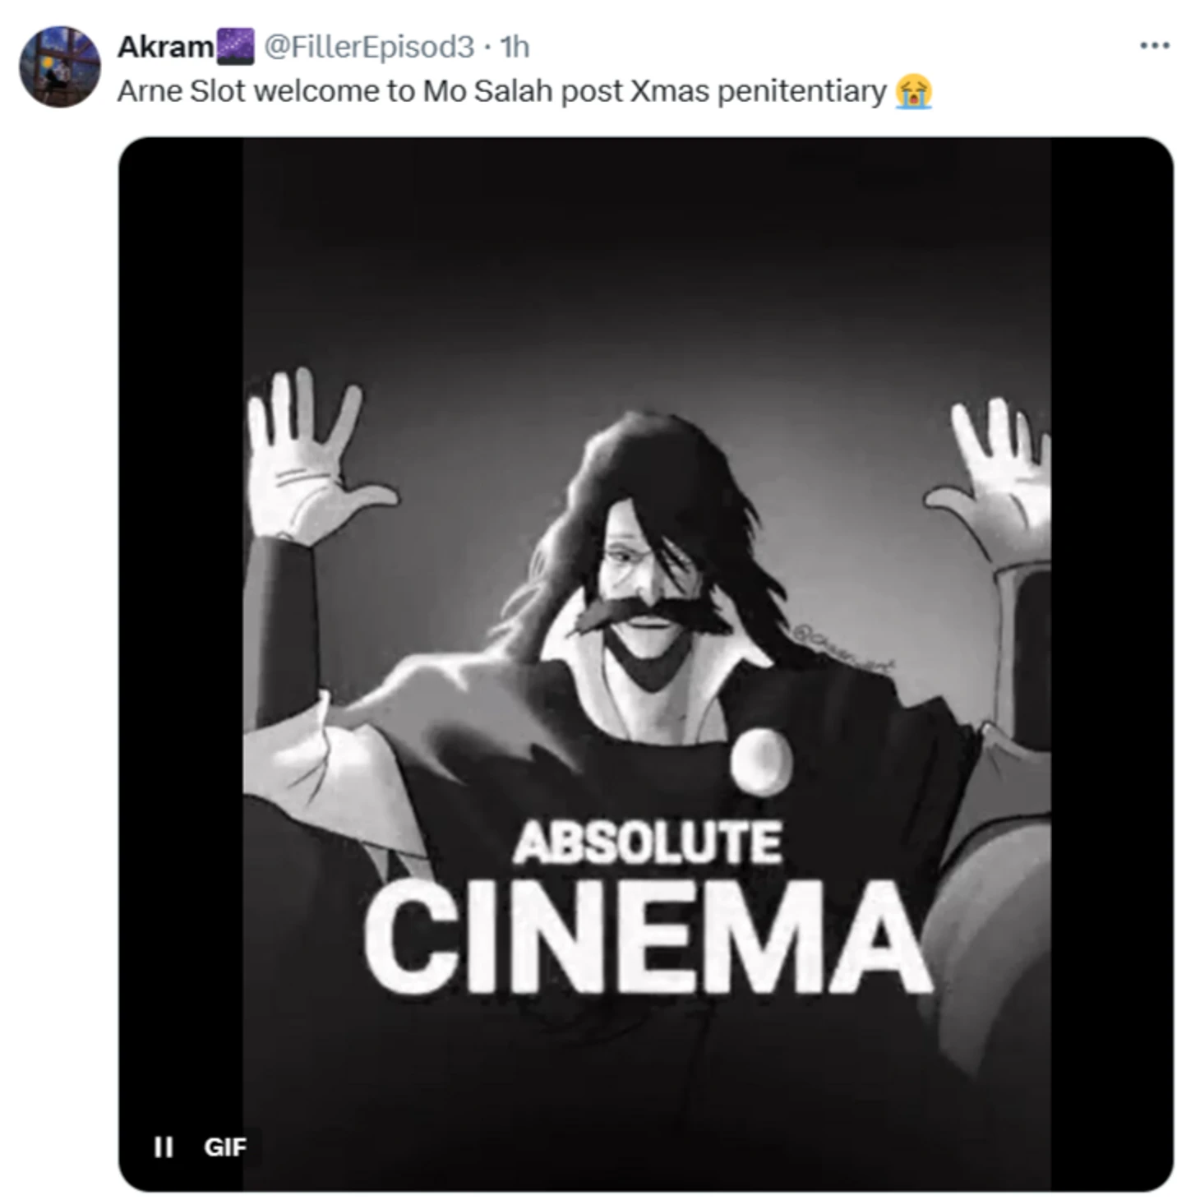Click the GIF label badge

224,1146
